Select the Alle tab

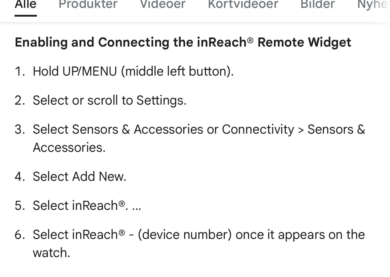[26, 5]
